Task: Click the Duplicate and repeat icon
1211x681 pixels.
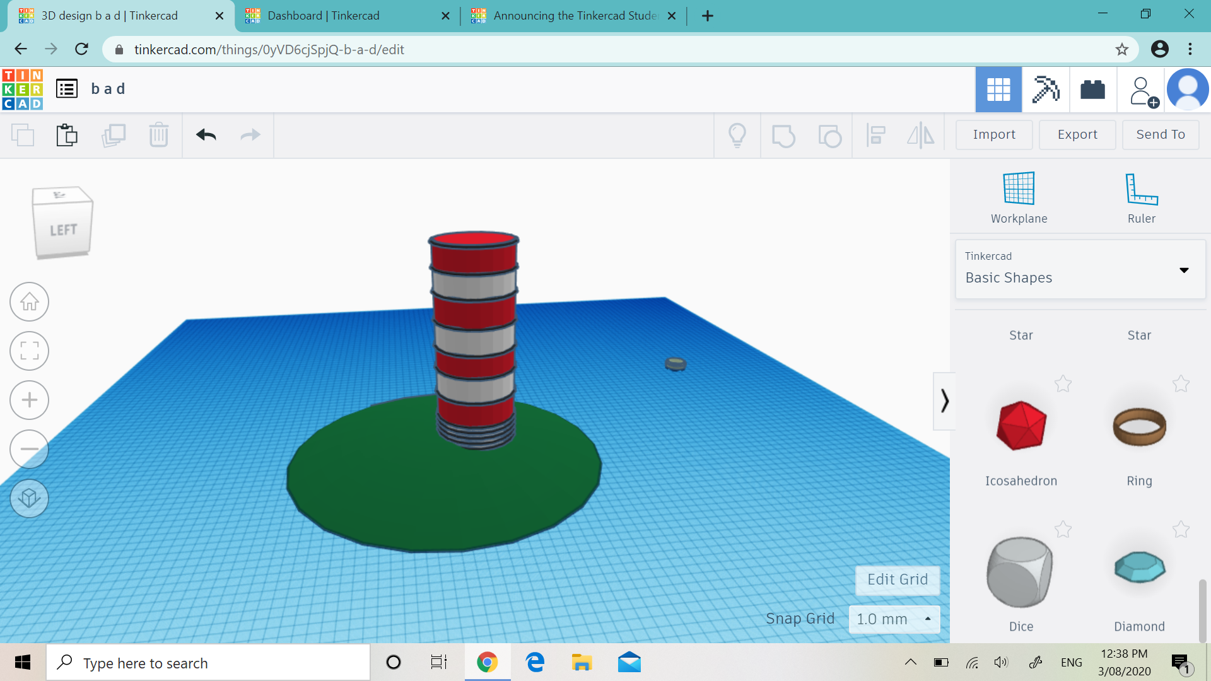Action: coord(114,135)
